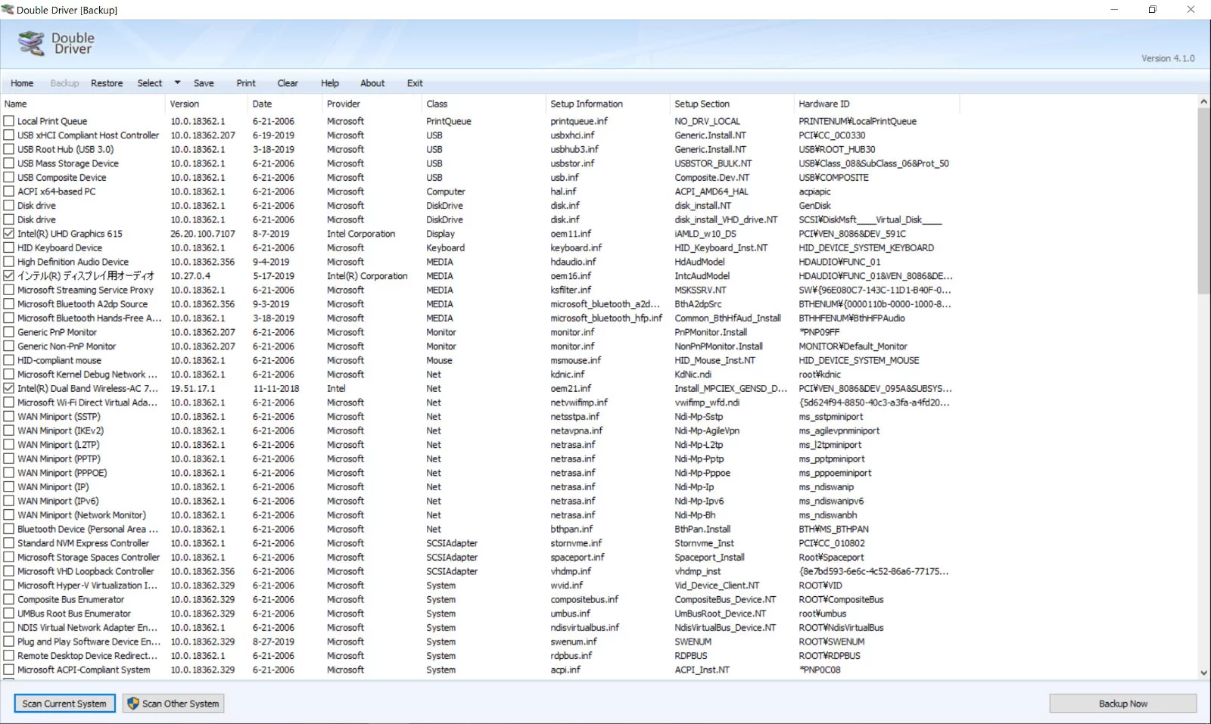Sort by the Name column header
Image resolution: width=1211 pixels, height=724 pixels.
83,104
